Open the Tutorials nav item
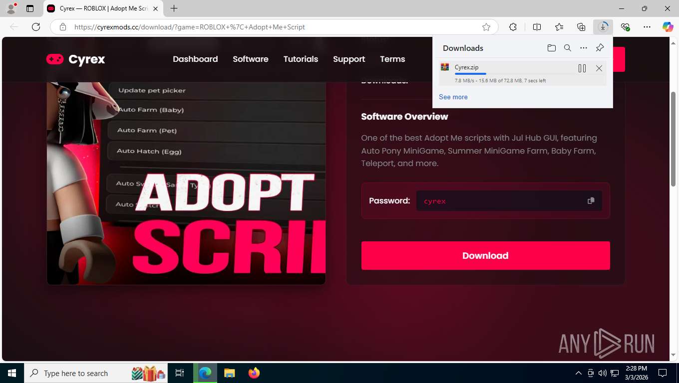This screenshot has height=383, width=679. coord(301,59)
